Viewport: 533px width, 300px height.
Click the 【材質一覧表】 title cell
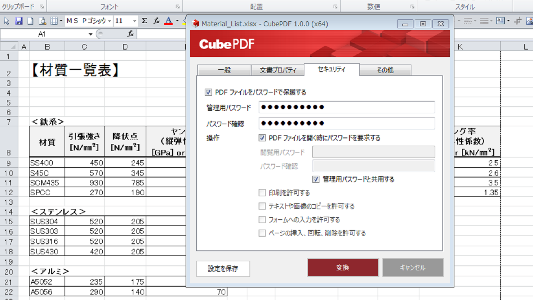76,70
